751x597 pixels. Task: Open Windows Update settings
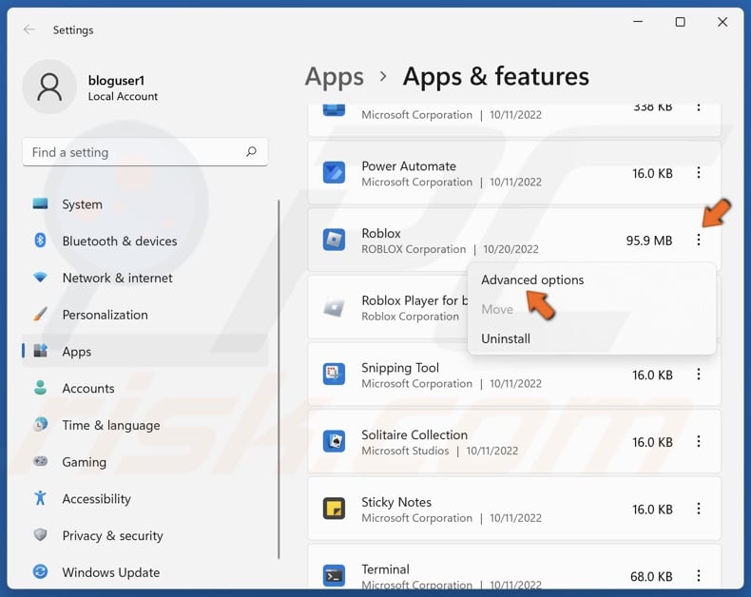coord(144,572)
